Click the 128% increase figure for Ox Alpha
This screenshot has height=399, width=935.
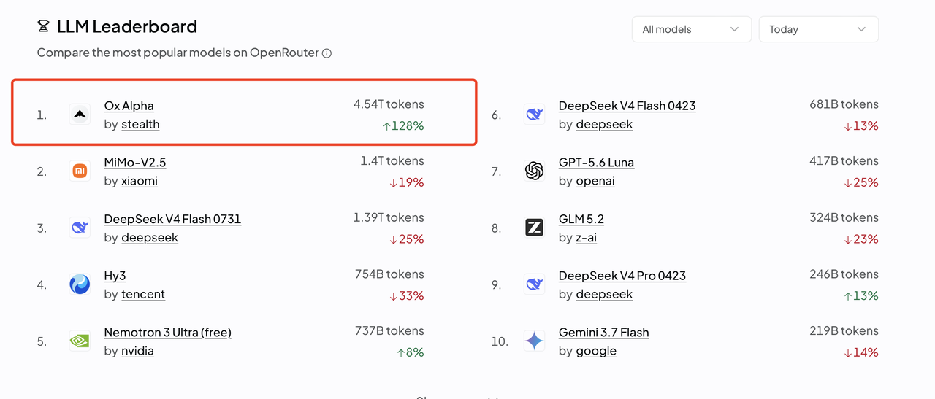(x=403, y=125)
